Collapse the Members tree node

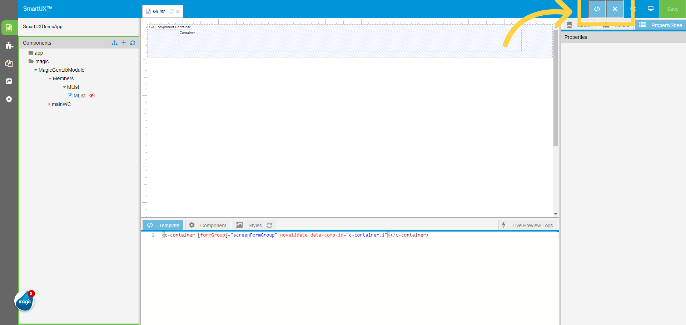pyautogui.click(x=50, y=78)
